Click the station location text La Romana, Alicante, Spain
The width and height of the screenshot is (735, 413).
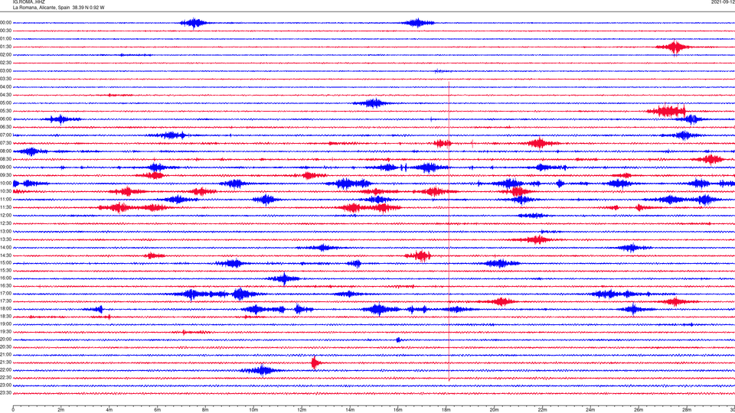pos(41,8)
